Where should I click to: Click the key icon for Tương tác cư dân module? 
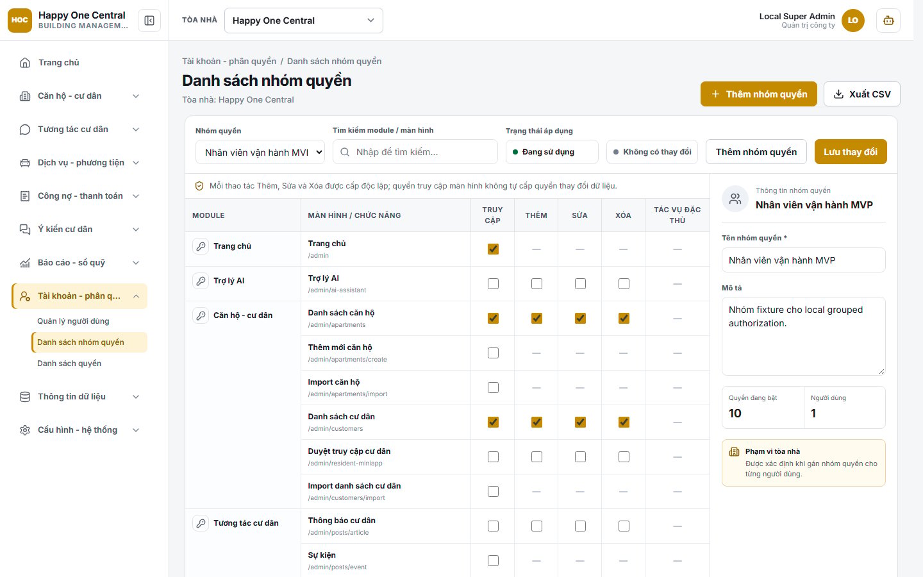201,523
